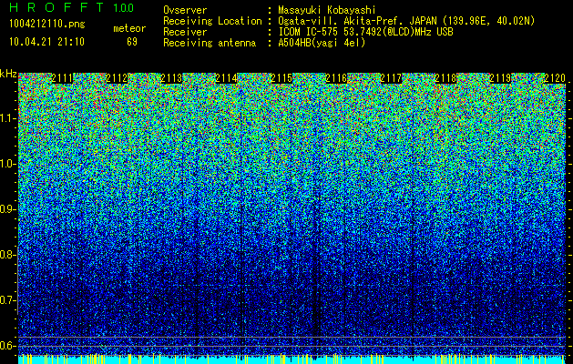
Task: Click the date stamp 10.04.21 21:10
Action: (x=46, y=42)
